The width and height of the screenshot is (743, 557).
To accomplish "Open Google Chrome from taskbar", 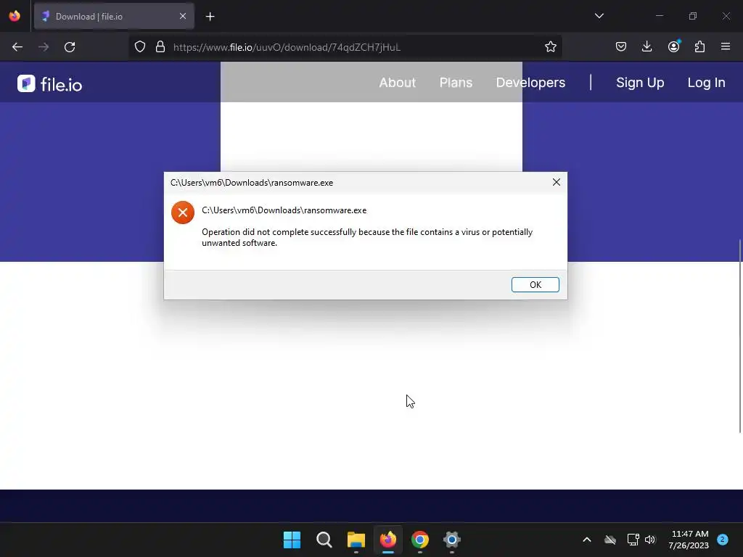I will pos(420,540).
